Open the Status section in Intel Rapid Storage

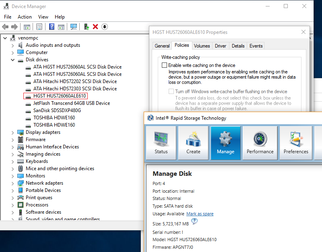click(x=161, y=143)
